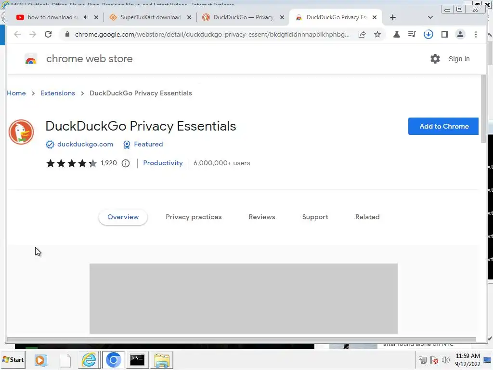Close the DuckDuckGo Privacy Essentials tab
Image resolution: width=493 pixels, height=370 pixels.
[375, 17]
